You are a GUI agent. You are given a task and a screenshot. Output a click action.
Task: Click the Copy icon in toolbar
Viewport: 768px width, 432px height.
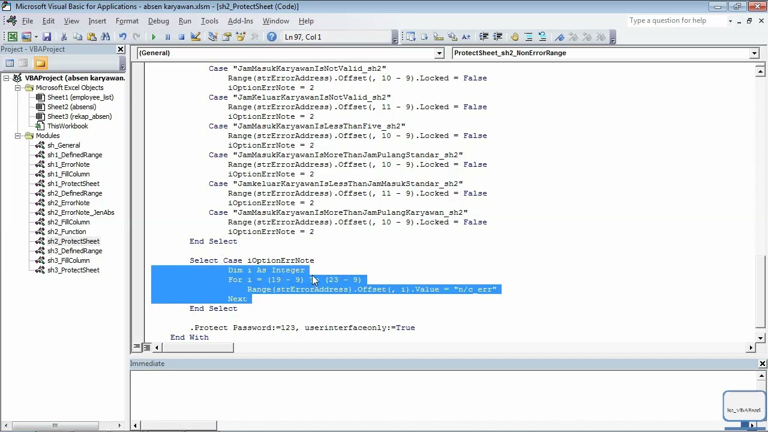click(77, 37)
